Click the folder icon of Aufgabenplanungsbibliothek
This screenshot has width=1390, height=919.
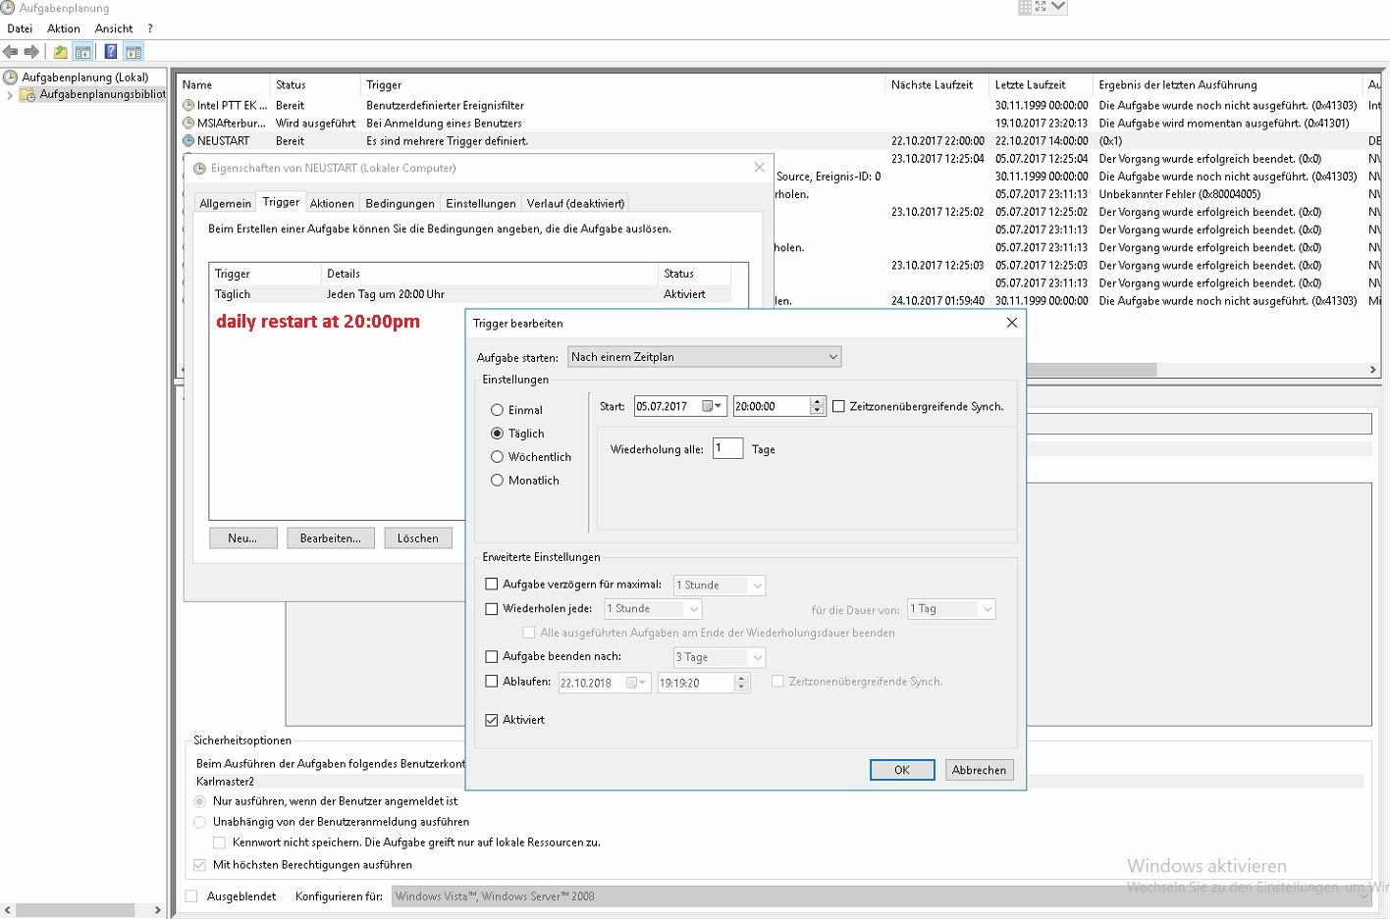pos(28,95)
